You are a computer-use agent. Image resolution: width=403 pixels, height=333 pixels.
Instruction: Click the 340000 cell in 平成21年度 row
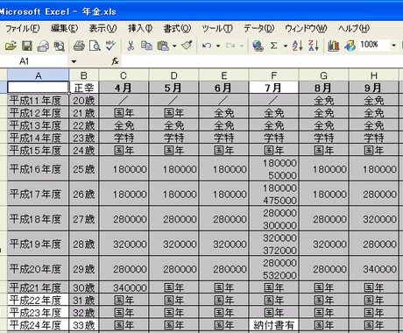[x=124, y=287]
